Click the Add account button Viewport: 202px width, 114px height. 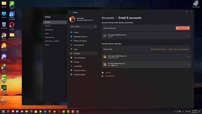pyautogui.click(x=183, y=28)
